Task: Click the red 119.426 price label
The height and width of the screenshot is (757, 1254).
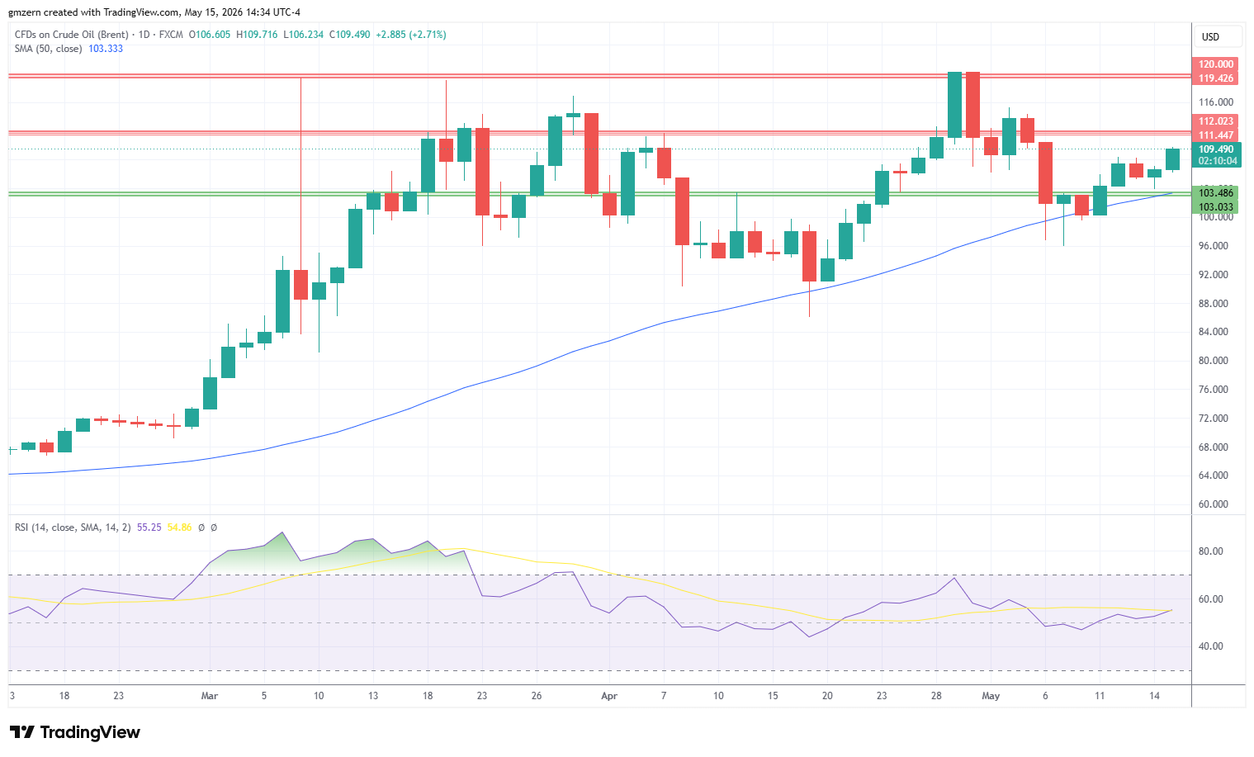Action: tap(1216, 78)
